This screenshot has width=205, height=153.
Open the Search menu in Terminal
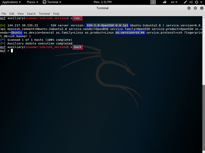pyautogui.click(x=31, y=14)
